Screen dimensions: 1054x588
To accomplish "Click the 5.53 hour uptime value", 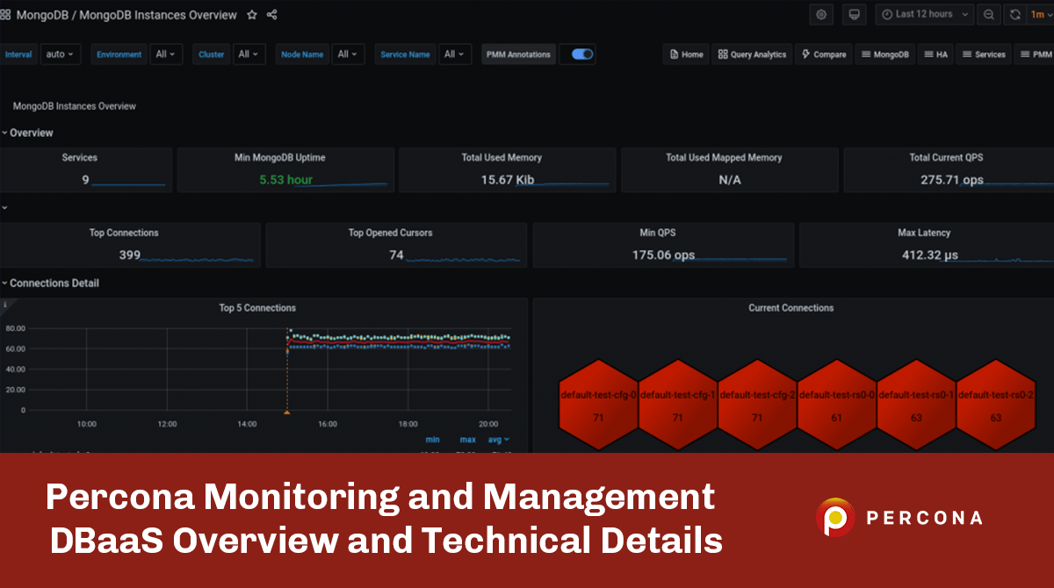I will 285,180.
